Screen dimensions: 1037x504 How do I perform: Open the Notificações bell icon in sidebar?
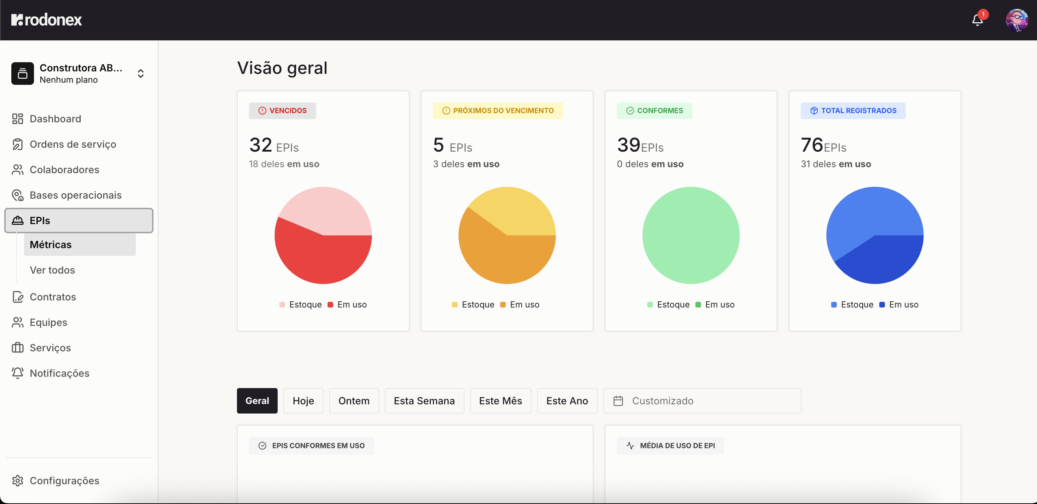pyautogui.click(x=17, y=373)
